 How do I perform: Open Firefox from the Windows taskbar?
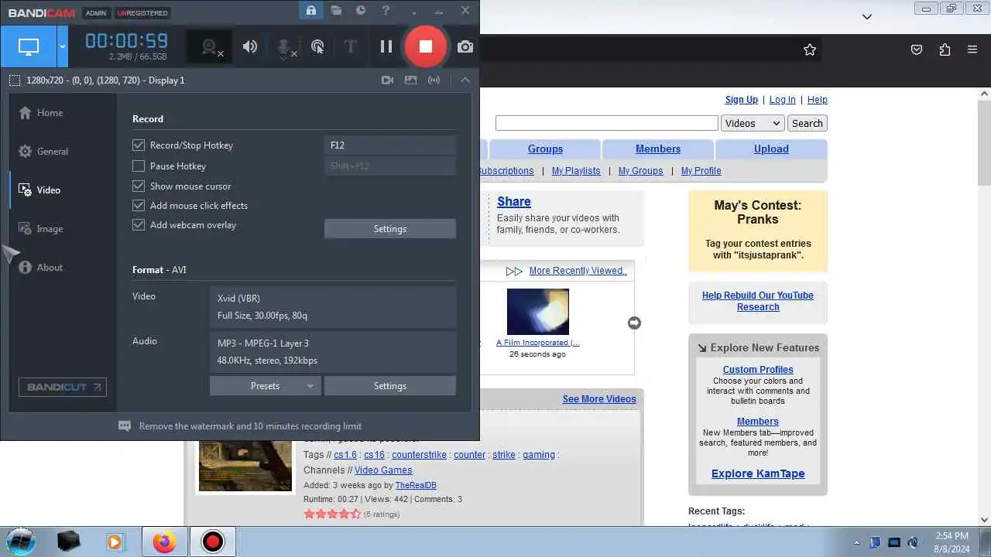click(164, 542)
